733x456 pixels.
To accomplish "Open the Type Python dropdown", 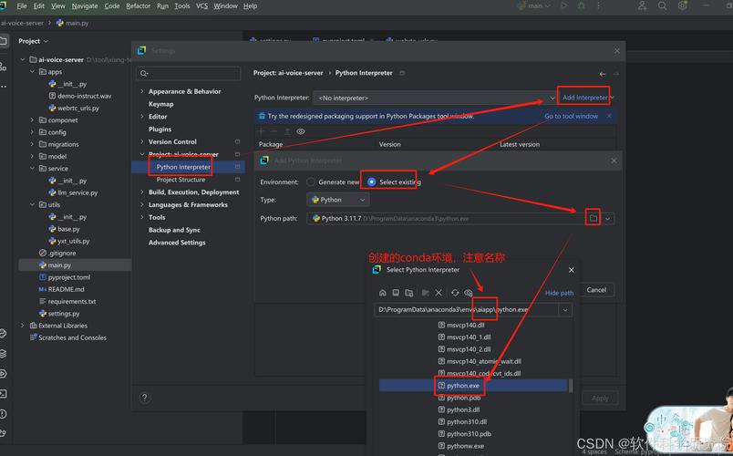I will tap(338, 200).
